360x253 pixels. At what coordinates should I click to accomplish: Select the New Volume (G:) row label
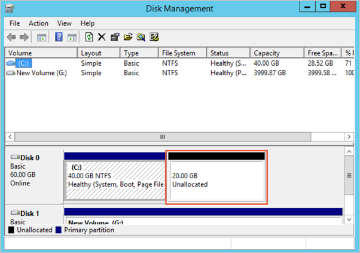click(x=41, y=73)
